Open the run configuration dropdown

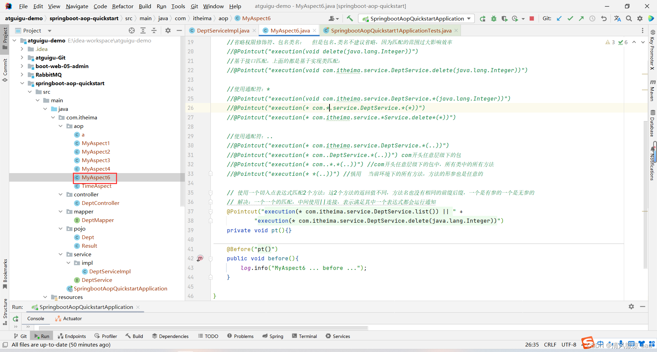click(x=416, y=18)
